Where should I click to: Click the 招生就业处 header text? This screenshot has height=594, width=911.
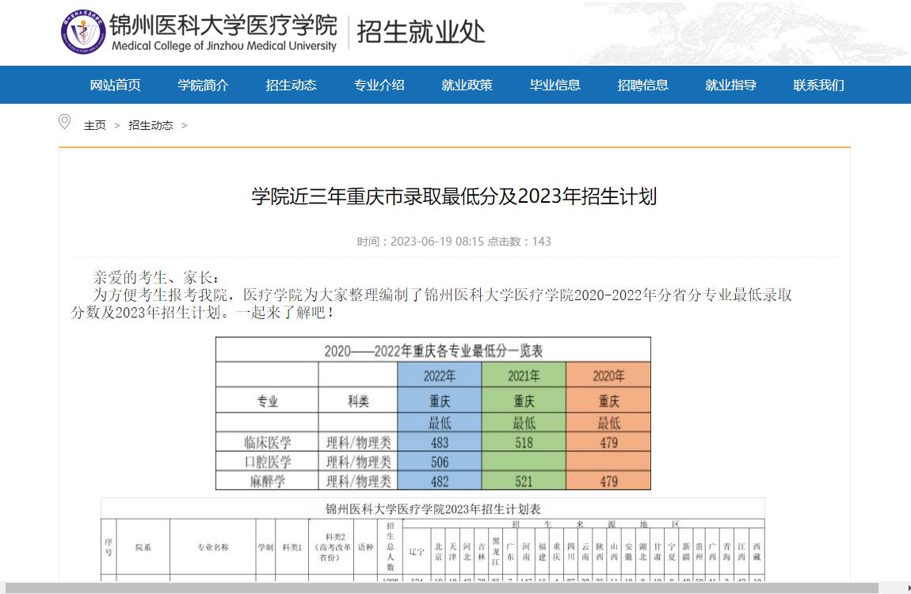(421, 32)
